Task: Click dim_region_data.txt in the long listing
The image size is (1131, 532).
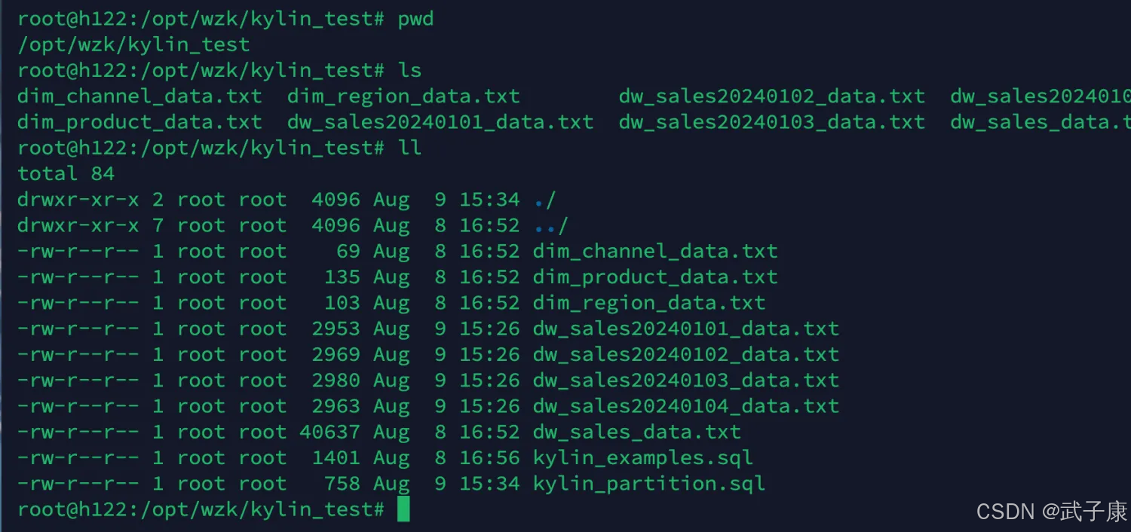Action: point(648,303)
